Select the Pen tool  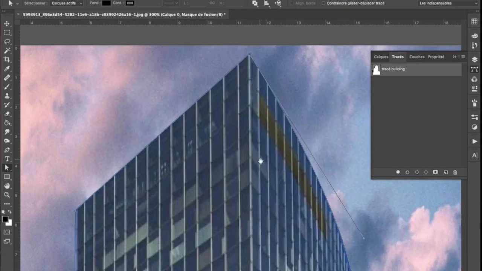pos(7,150)
